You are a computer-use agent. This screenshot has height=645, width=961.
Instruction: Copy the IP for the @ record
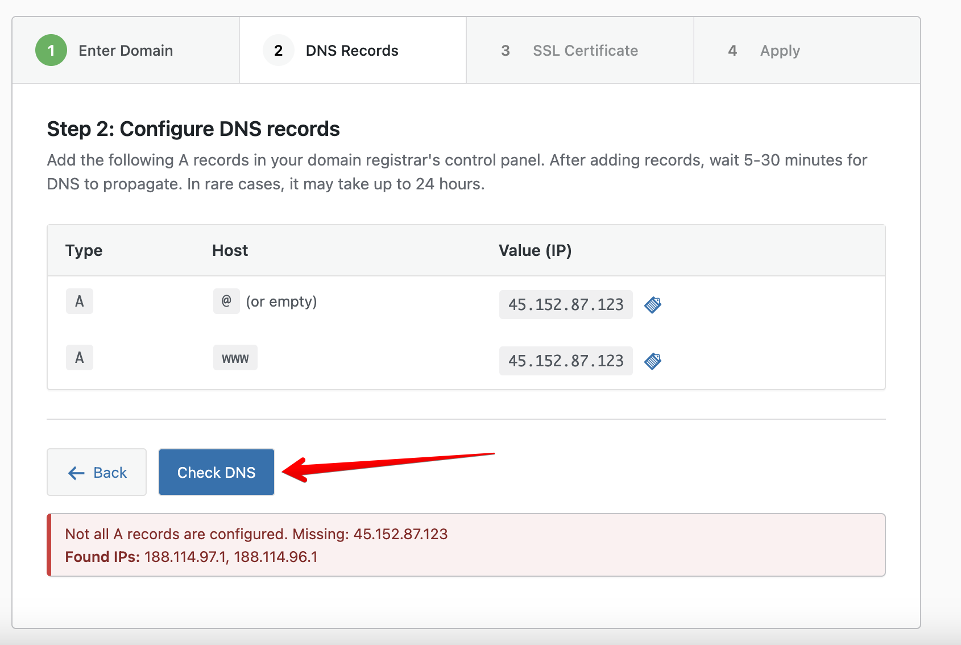[653, 304]
